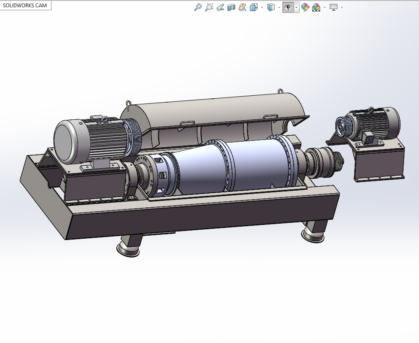Select the Dynamic Annotation Views icon
Screen dimensions: 419x343
(x=242, y=7)
